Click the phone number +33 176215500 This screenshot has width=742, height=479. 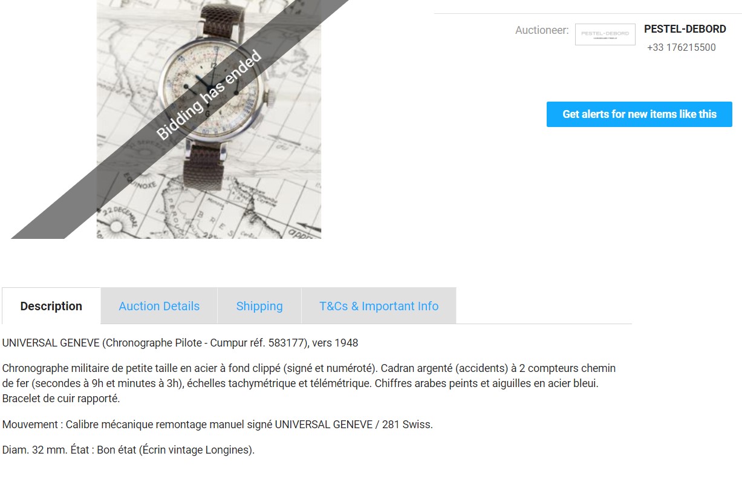click(681, 47)
